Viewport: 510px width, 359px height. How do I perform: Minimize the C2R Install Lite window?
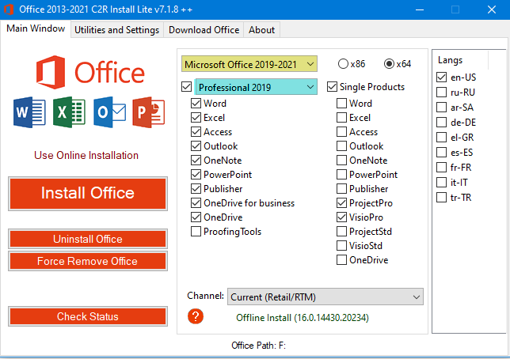tap(420, 9)
